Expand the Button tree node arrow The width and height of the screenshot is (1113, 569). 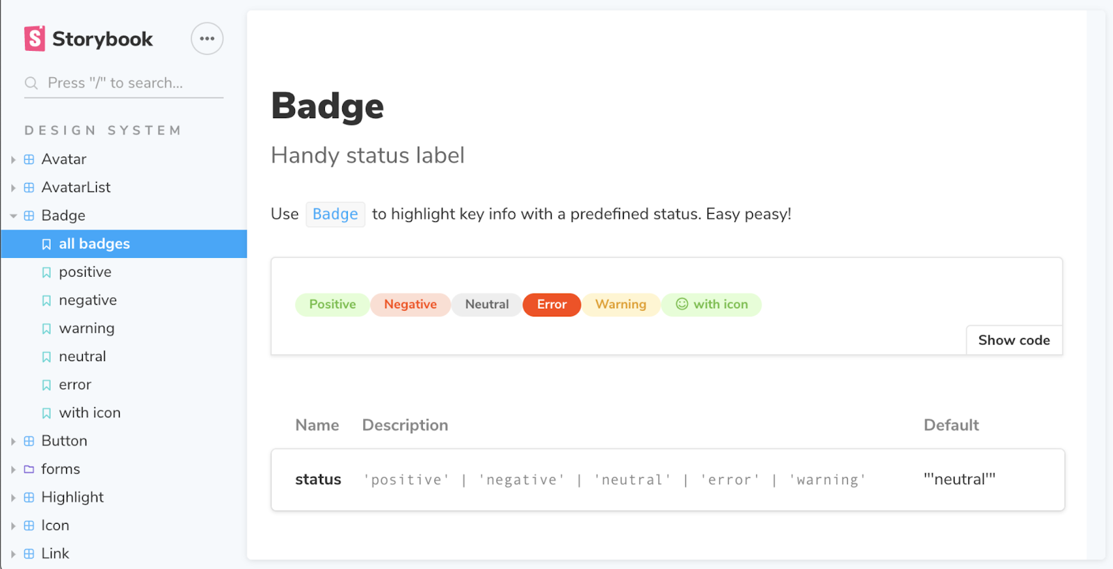(13, 442)
